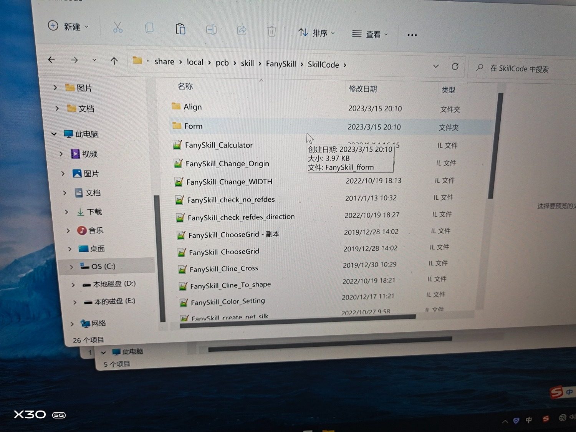576x432 pixels.
Task: Expand the OS (C:) drive node
Action: (71, 266)
